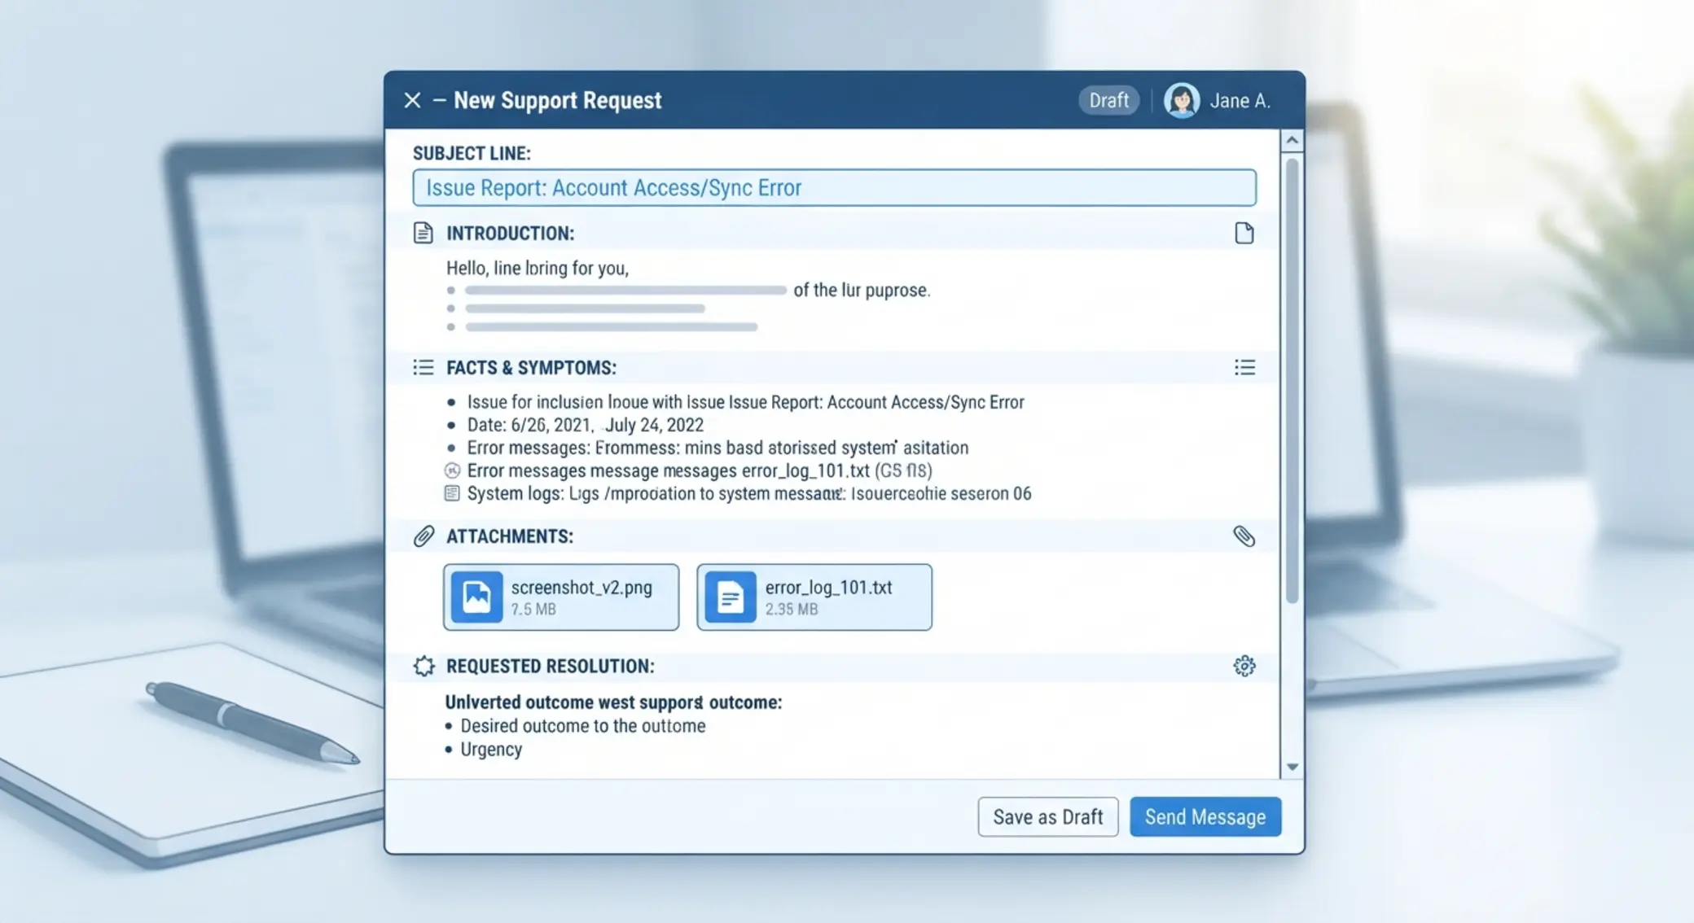Open Jane A. profile avatar
Viewport: 1694px width, 923px height.
pos(1181,100)
